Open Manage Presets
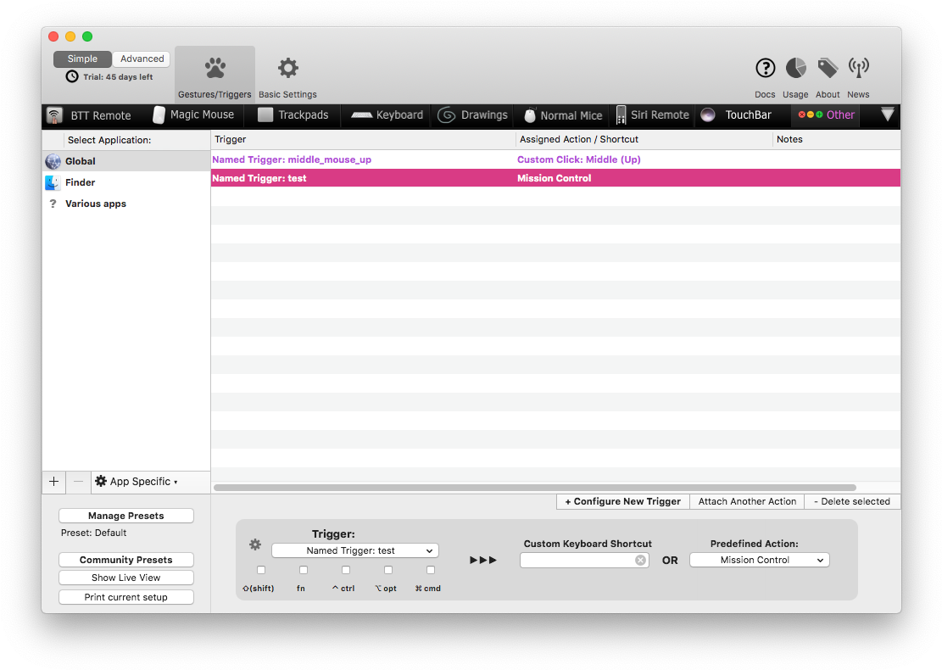 click(126, 516)
